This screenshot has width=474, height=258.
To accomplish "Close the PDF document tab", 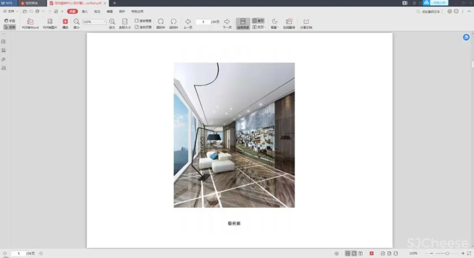I will point(105,3).
